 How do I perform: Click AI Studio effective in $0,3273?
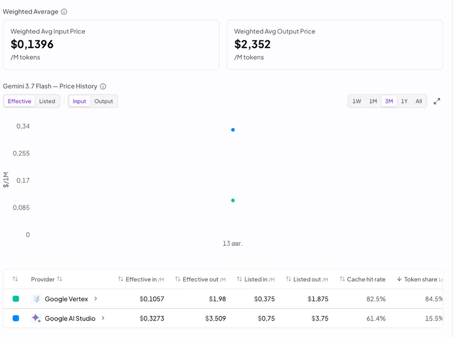152,318
